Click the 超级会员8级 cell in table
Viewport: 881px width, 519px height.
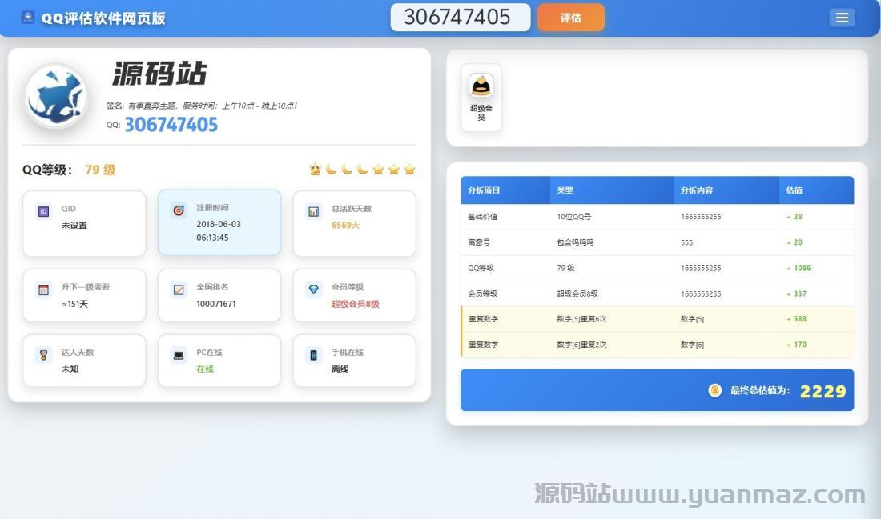click(x=577, y=293)
